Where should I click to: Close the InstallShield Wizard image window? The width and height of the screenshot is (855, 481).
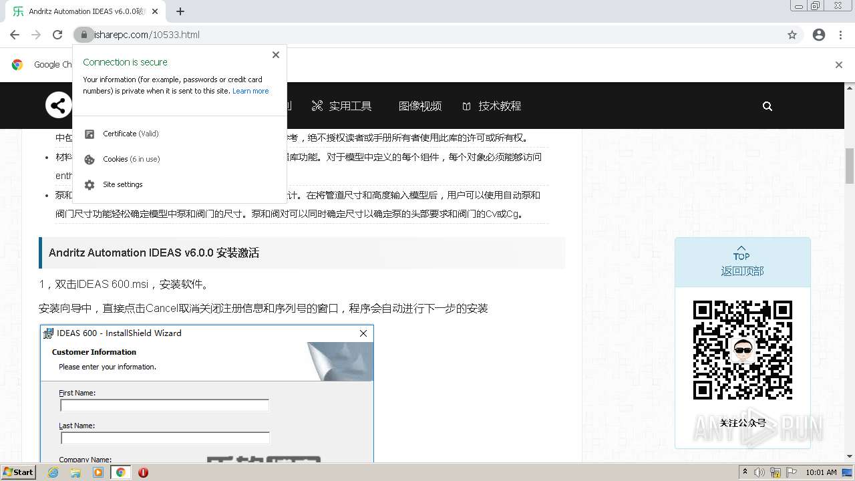pos(363,333)
